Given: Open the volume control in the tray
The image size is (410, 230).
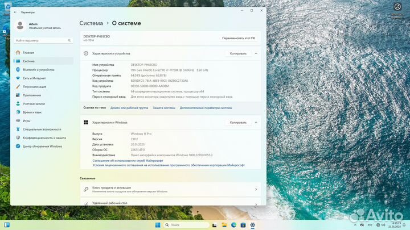Looking at the screenshot, I should pyautogui.click(x=384, y=225).
